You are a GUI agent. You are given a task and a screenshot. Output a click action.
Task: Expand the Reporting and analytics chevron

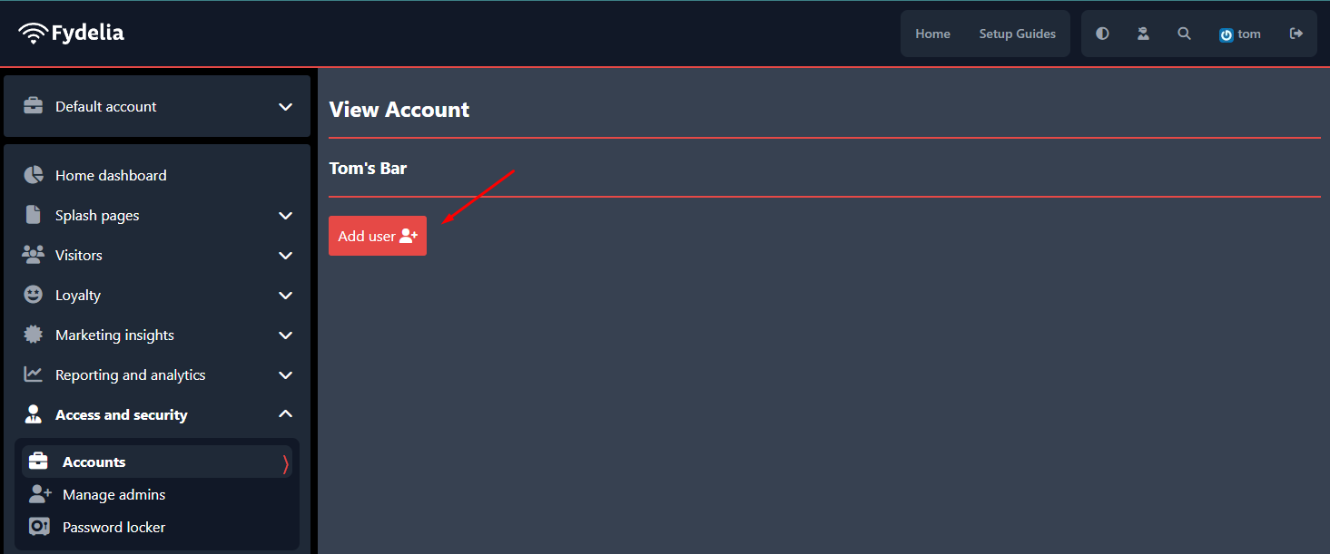(x=285, y=375)
